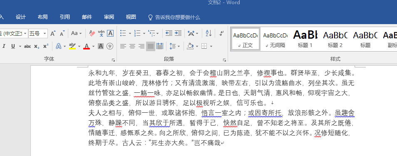Toggle Show/Hide paragraph marks icon
The image size is (397, 156).
click(x=221, y=33)
